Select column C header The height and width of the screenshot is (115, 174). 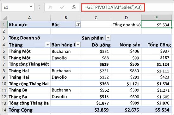(x=96, y=18)
